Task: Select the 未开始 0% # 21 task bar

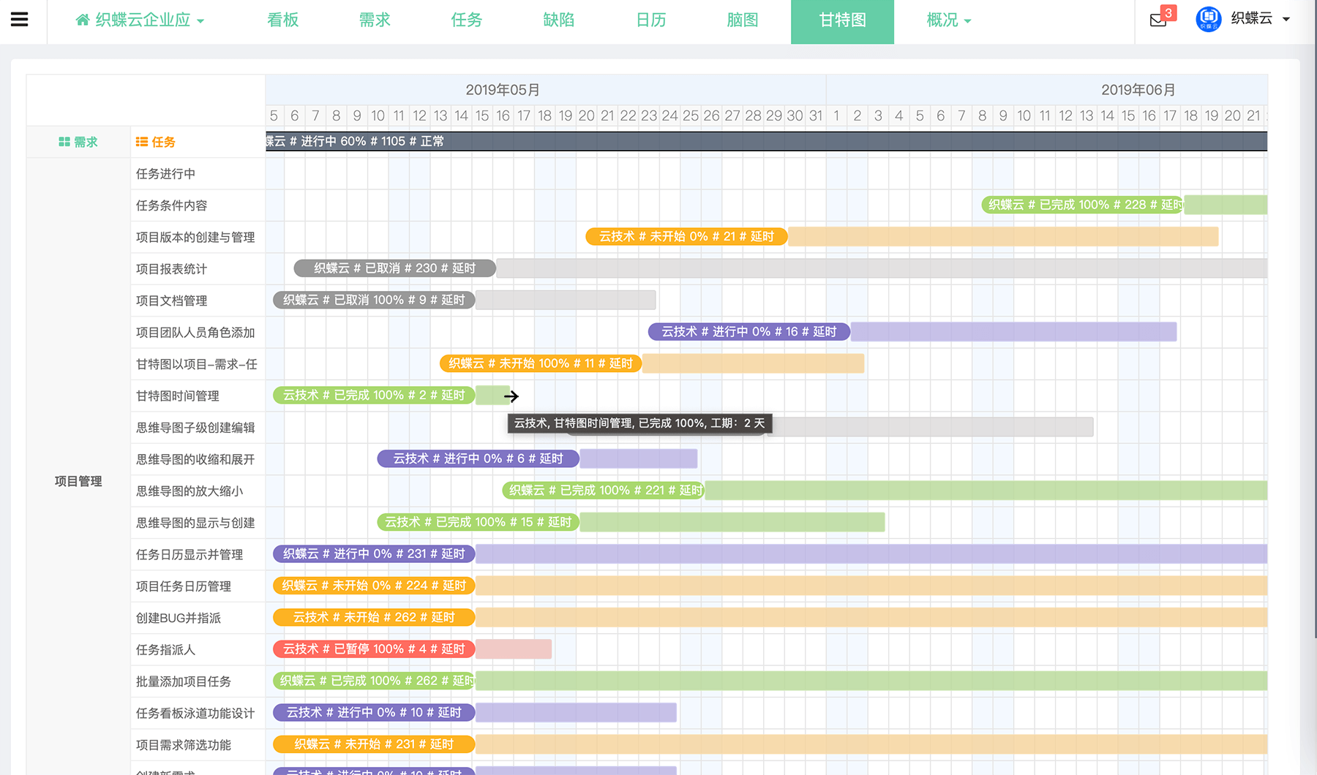Action: [x=686, y=236]
